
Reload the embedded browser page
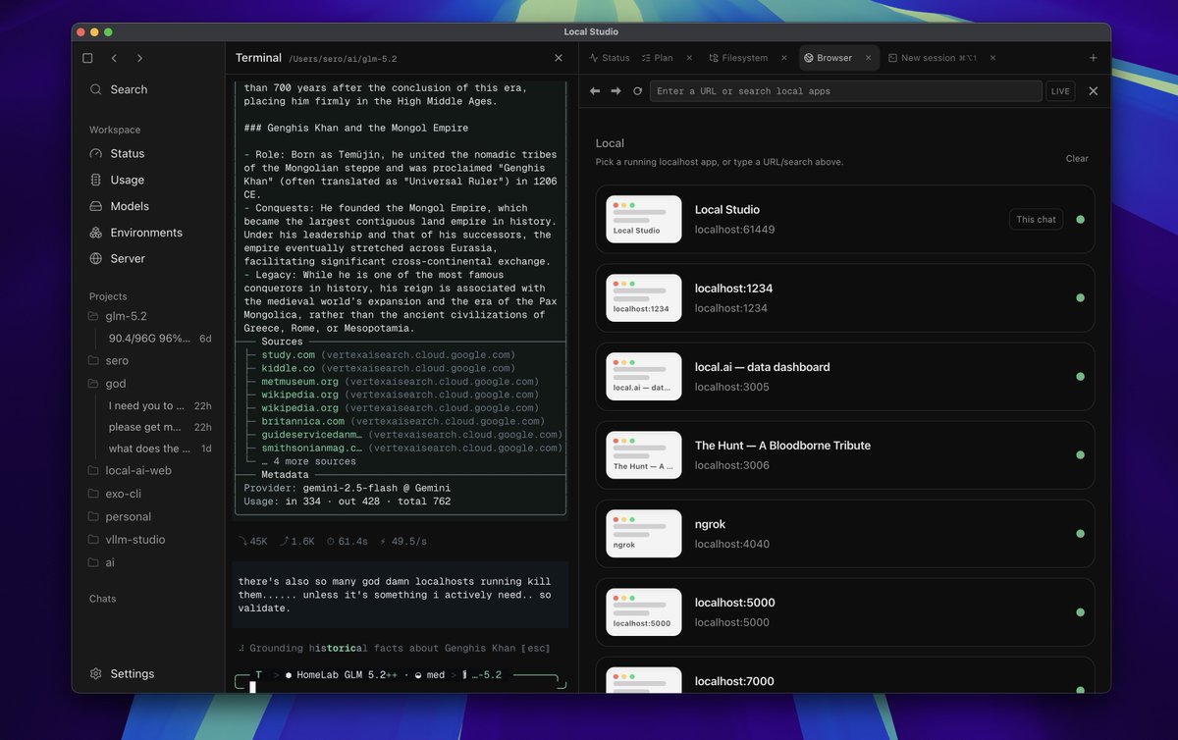[x=637, y=91]
